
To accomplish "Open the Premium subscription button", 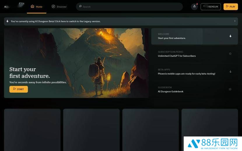I will (x=211, y=7).
